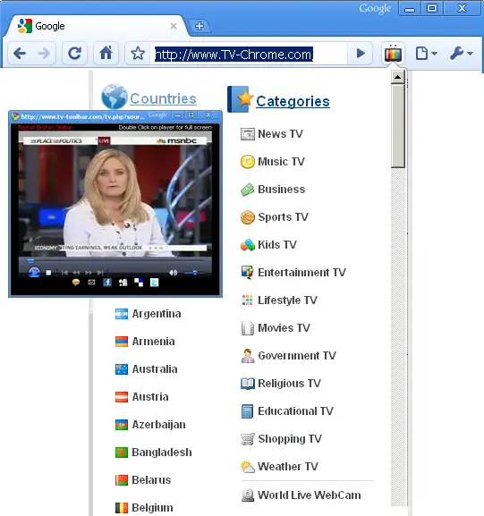The height and width of the screenshot is (516, 484).
Task: Open the Countries heading link
Action: [164, 98]
